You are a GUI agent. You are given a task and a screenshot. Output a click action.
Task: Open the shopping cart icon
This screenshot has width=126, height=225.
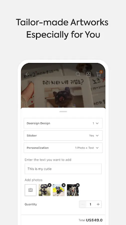pos(99,74)
